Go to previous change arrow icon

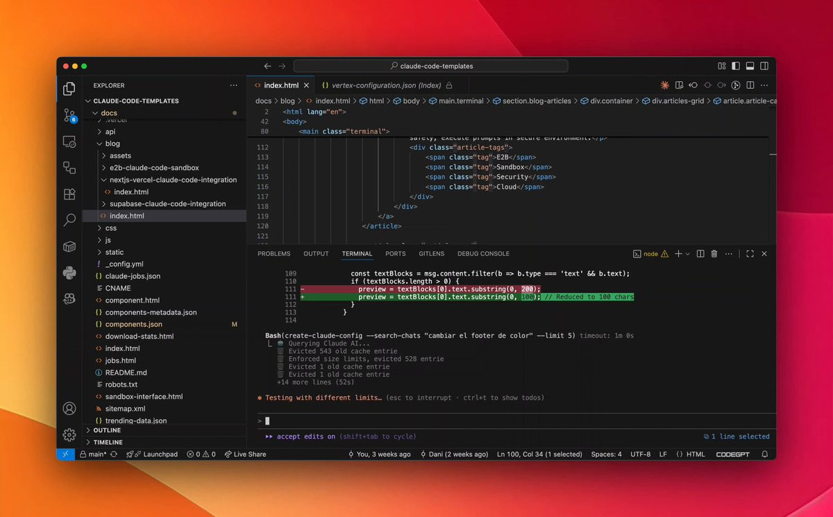[x=693, y=85]
